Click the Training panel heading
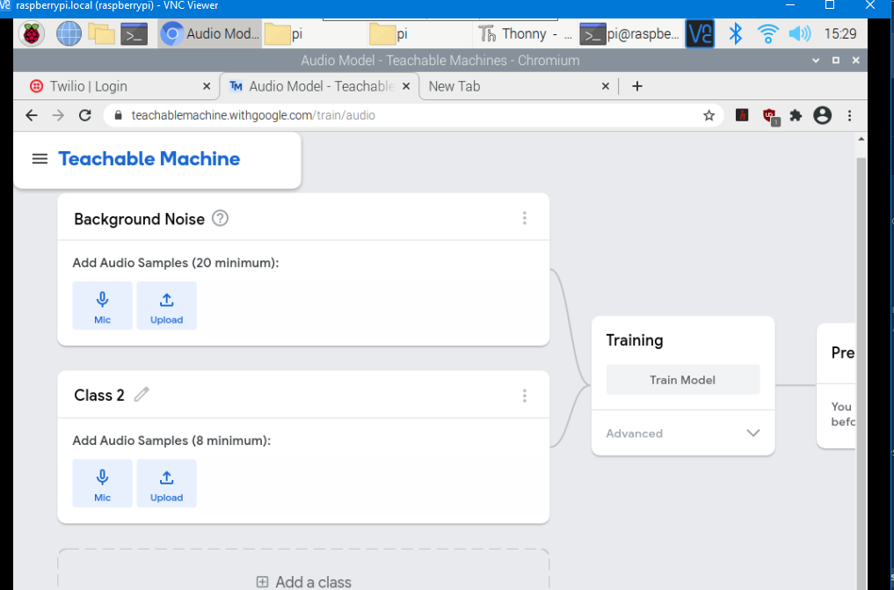The image size is (894, 590). [635, 340]
